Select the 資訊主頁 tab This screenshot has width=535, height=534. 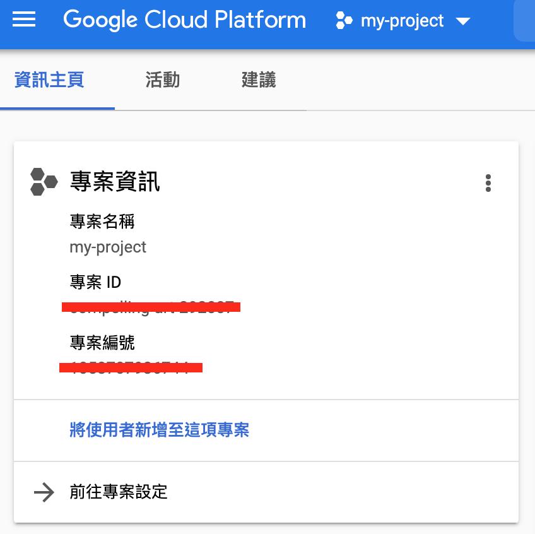point(49,80)
